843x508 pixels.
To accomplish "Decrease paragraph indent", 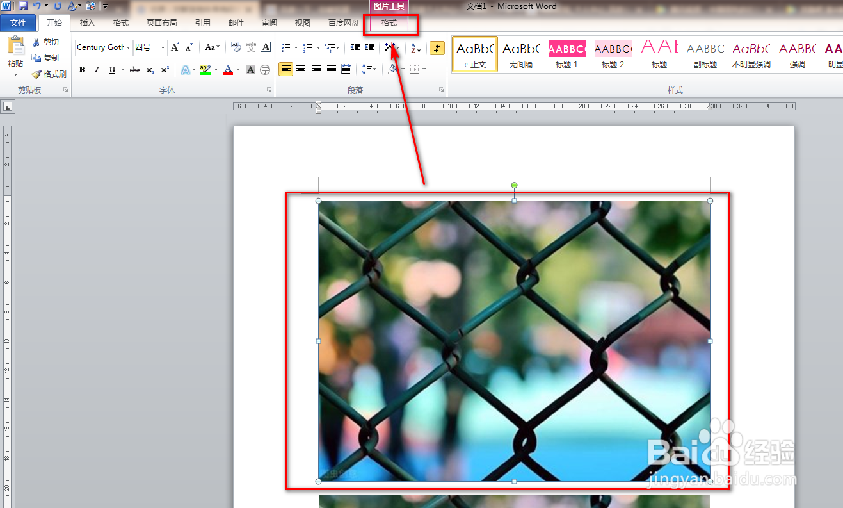I will tap(356, 47).
